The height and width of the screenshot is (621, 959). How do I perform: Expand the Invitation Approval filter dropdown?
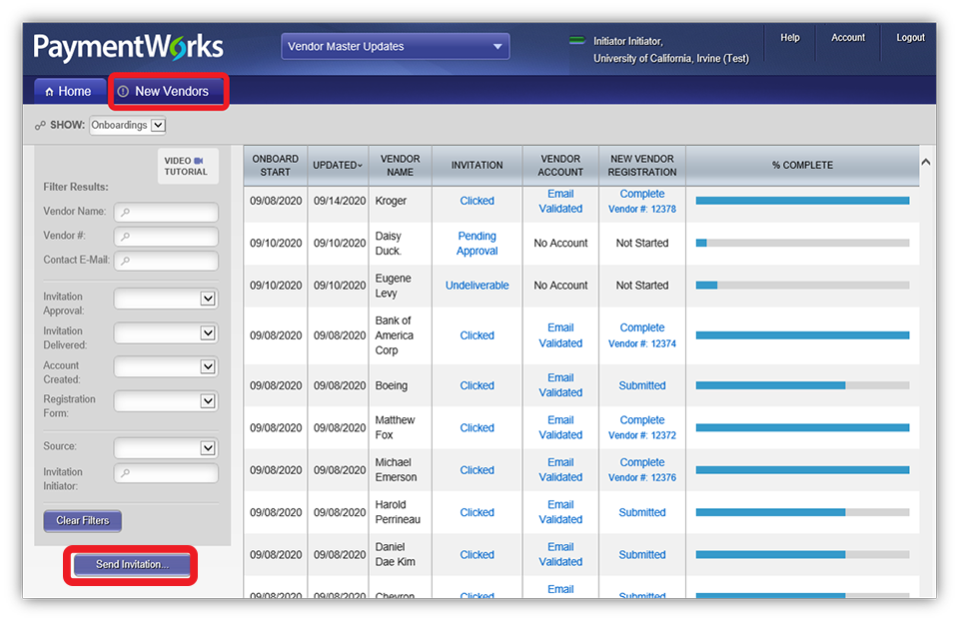[x=166, y=299]
